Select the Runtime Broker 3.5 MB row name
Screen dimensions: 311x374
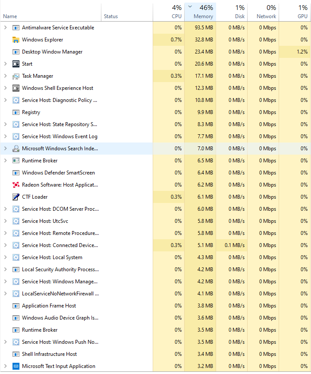coord(40,330)
